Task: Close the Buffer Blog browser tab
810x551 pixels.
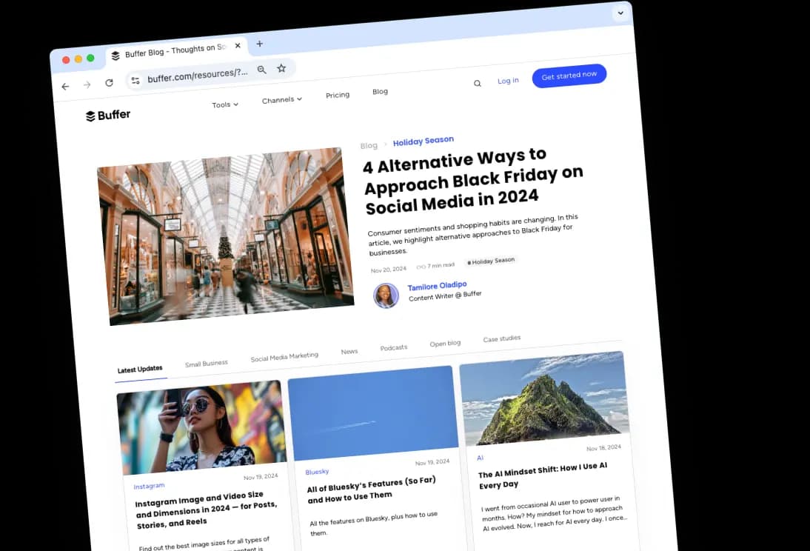Action: (238, 46)
